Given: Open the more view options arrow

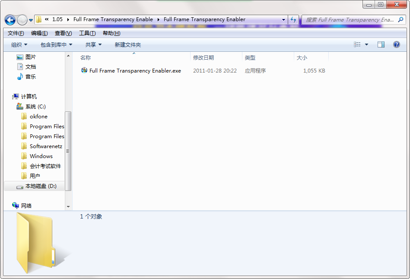Looking at the screenshot, I should [366, 45].
